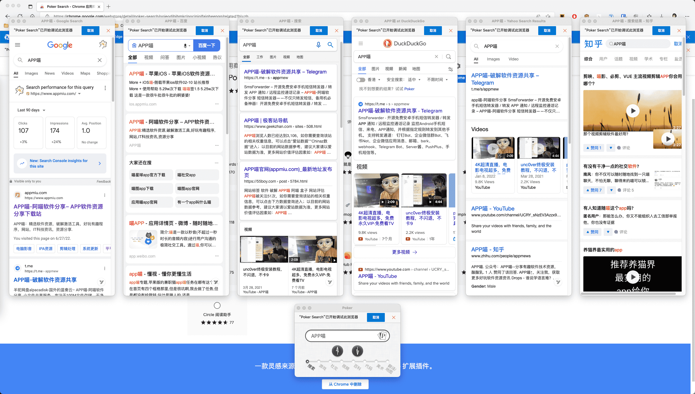The image size is (695, 394).
Task: Click the Bing microphone icon
Action: [x=318, y=45]
